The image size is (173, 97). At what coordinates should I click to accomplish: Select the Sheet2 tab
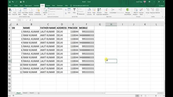click(25, 93)
